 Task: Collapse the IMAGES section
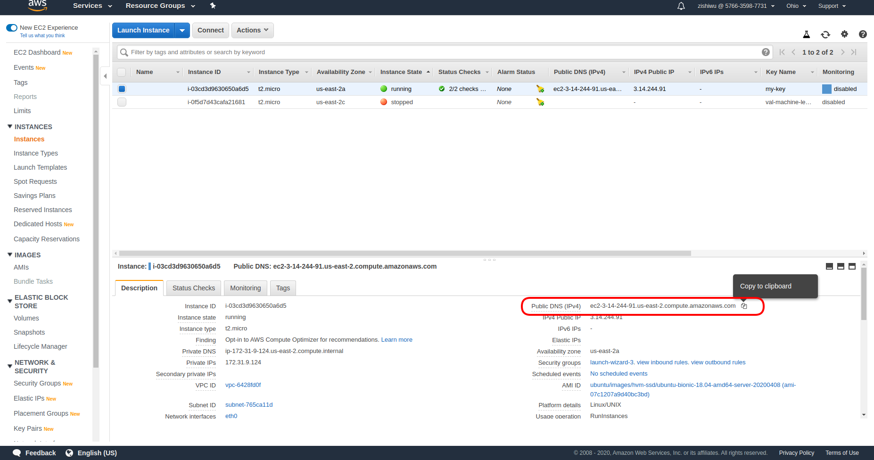click(x=10, y=255)
